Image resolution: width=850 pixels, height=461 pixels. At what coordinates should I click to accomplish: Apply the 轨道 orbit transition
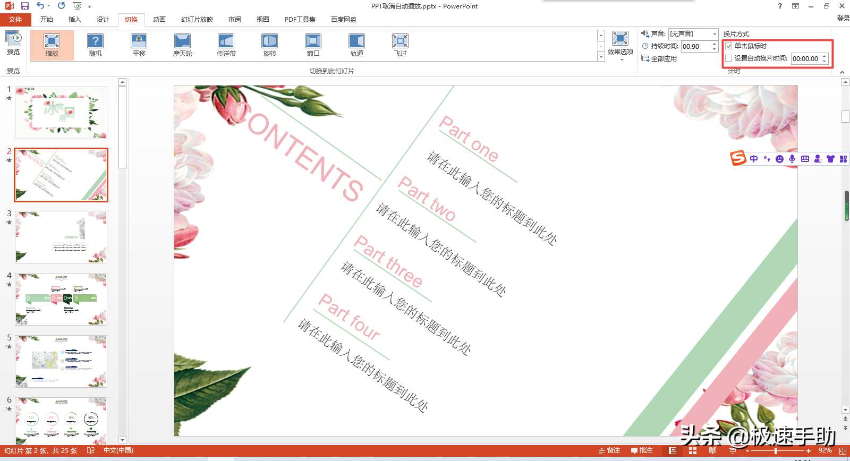pos(357,45)
